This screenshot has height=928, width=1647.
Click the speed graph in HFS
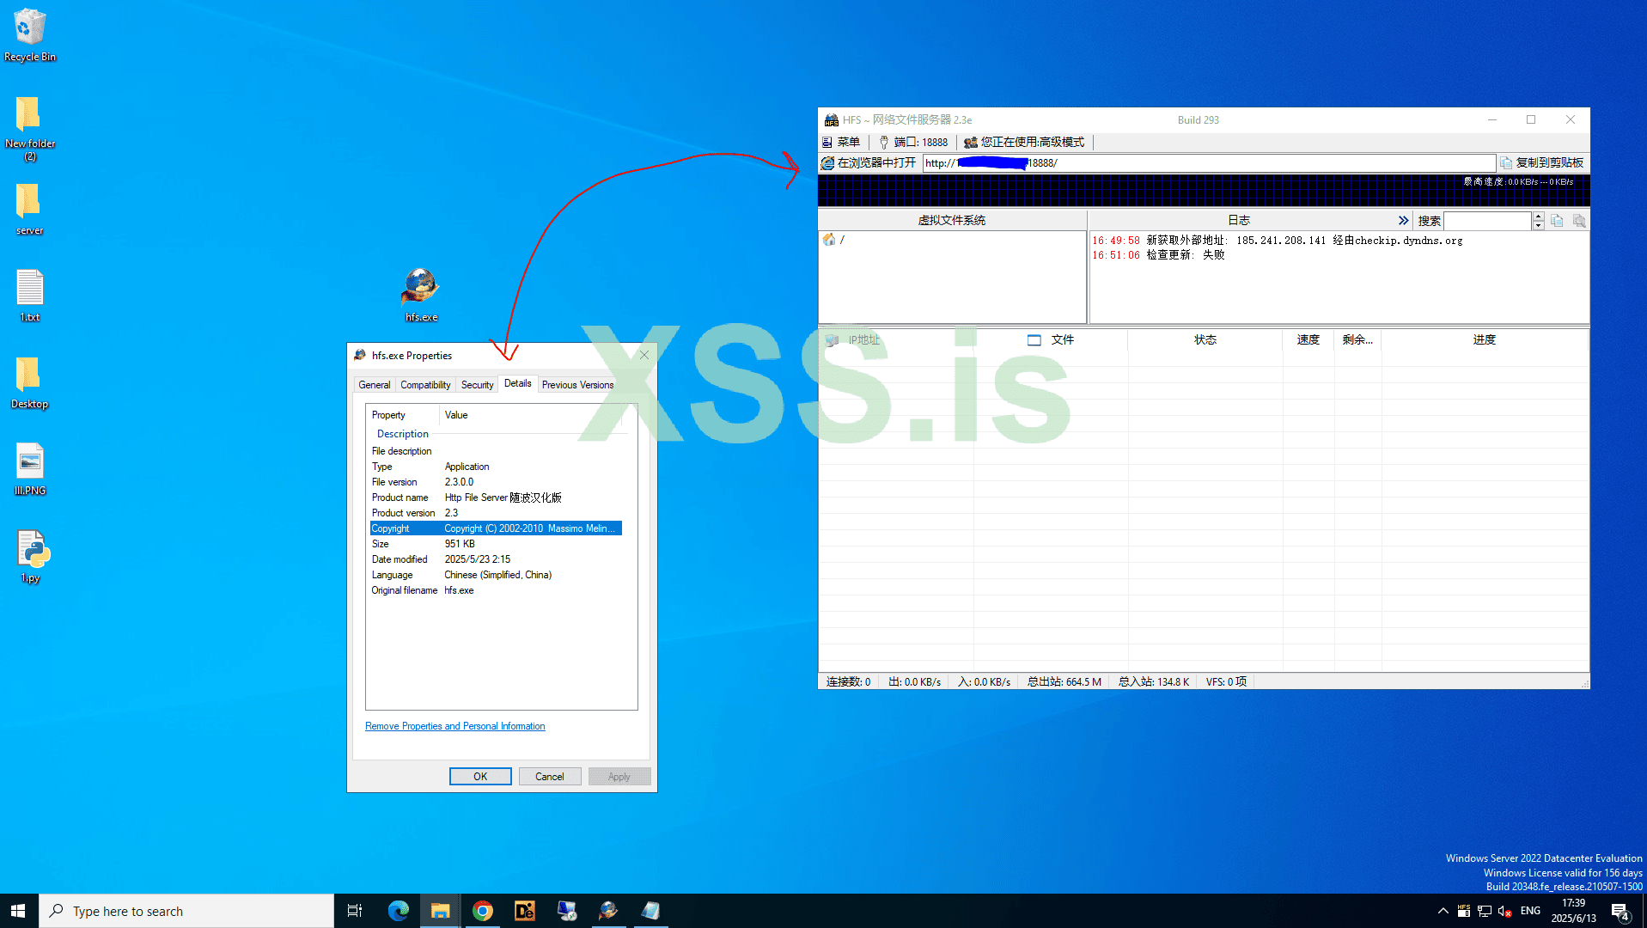(x=1204, y=191)
